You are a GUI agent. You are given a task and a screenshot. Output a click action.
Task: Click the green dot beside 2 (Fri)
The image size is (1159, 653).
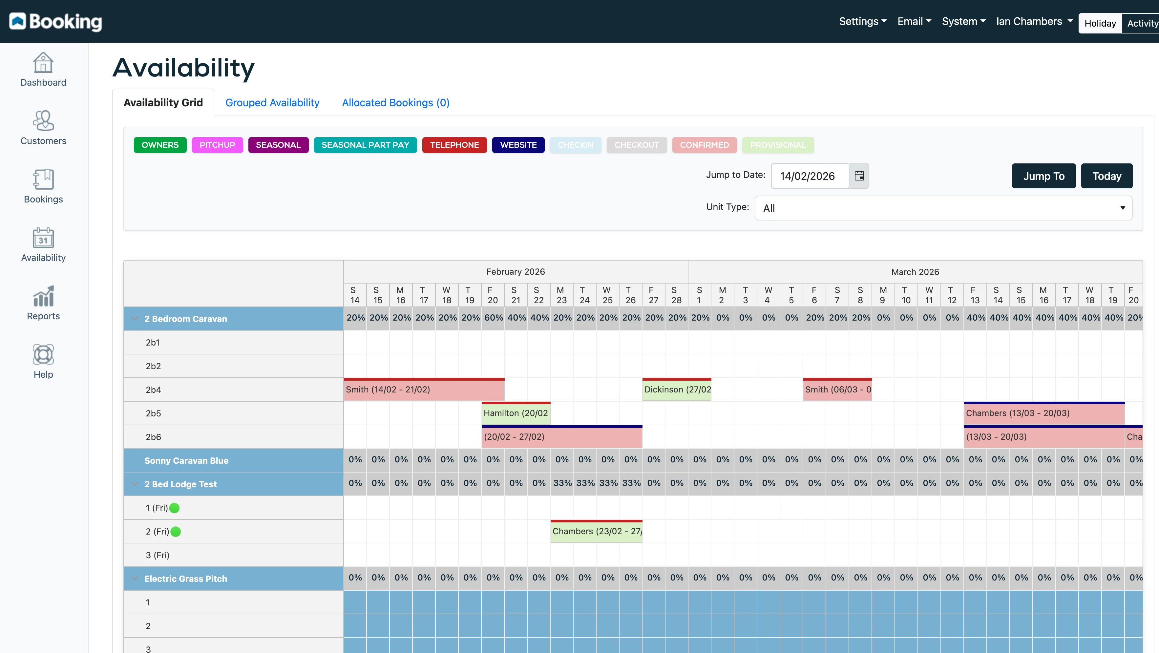176,532
